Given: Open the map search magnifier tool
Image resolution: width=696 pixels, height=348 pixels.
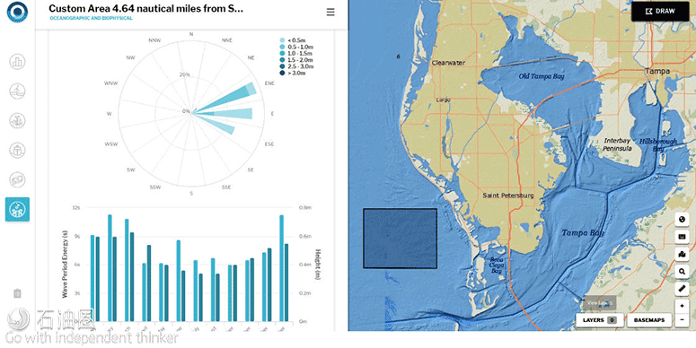Looking at the screenshot, I should pos(682,271).
